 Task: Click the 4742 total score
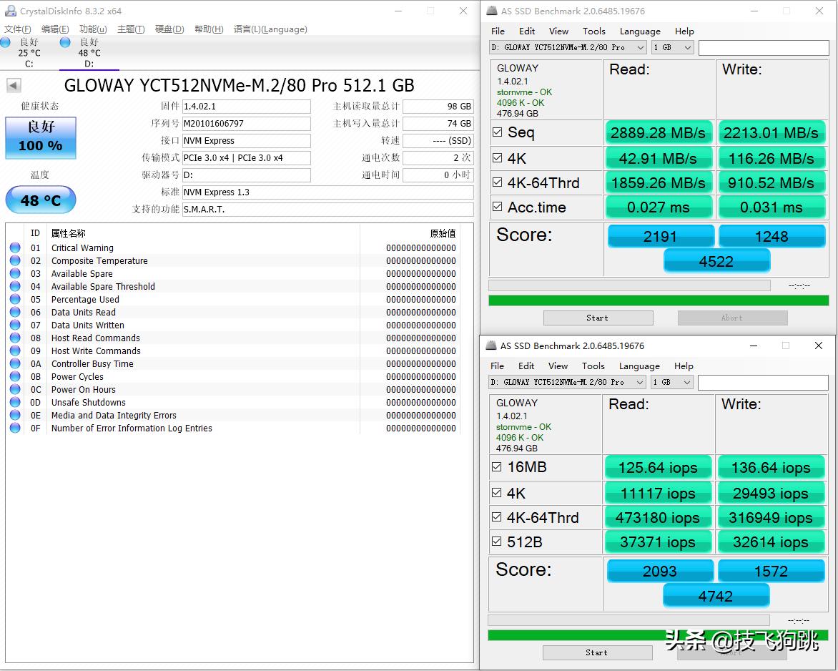coord(716,596)
